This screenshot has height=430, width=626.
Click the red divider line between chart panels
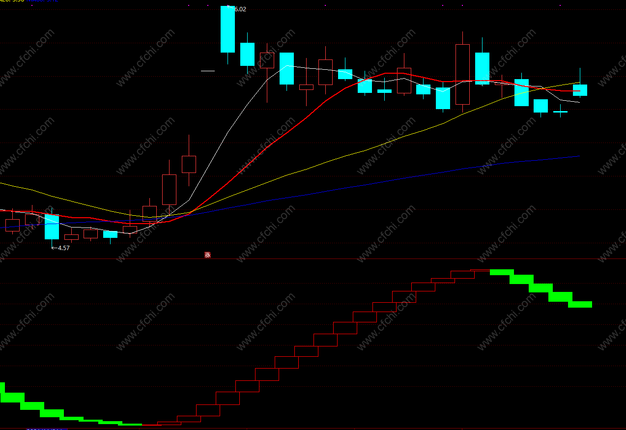(313, 258)
